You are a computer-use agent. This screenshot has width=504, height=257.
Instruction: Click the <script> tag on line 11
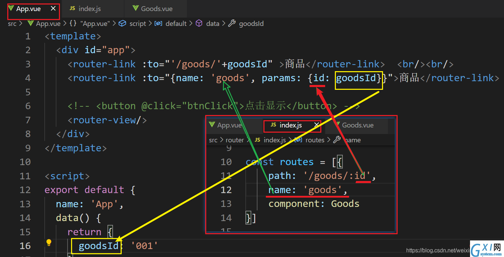click(x=67, y=176)
